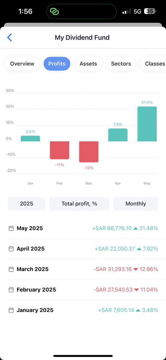Open the 2025 year selector
Image resolution: width=166 pixels, height=360 pixels.
tap(27, 204)
